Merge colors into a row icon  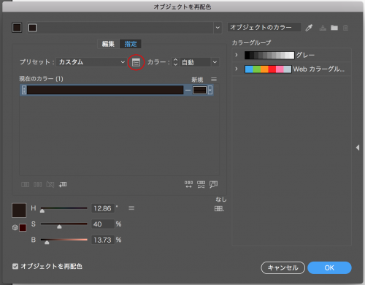pos(25,184)
